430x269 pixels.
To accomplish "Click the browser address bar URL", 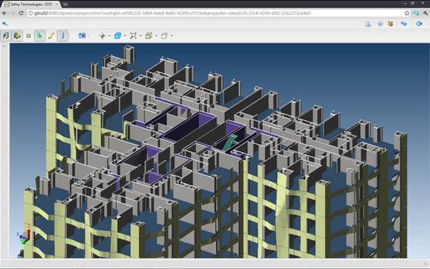I will (x=172, y=13).
